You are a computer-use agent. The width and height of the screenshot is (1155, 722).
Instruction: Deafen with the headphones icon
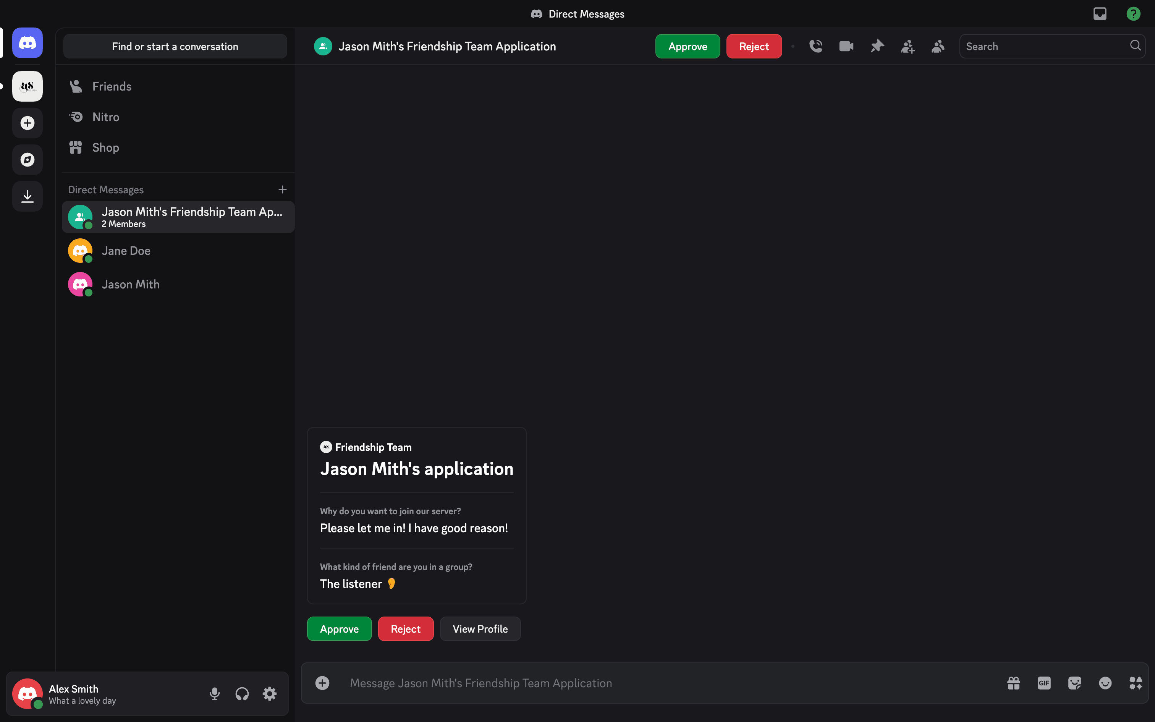242,693
